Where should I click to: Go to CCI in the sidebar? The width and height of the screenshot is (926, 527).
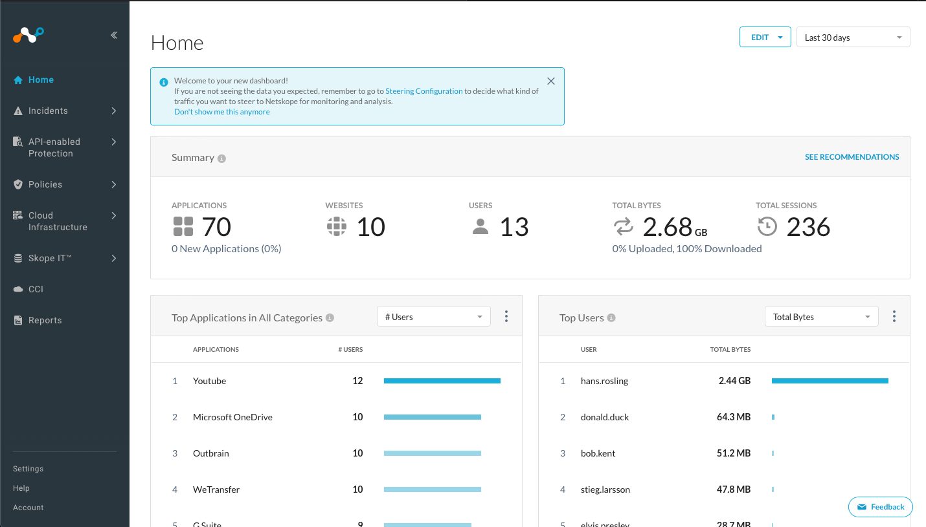pyautogui.click(x=36, y=289)
